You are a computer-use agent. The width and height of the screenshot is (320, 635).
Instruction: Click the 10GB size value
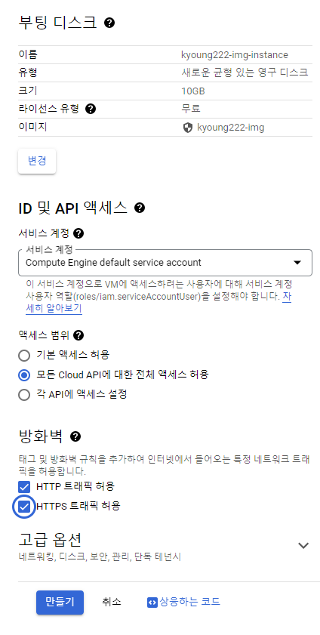click(193, 91)
